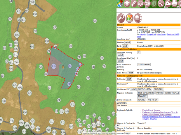Click the flood house icon
181x135 pixels.
point(138,18)
